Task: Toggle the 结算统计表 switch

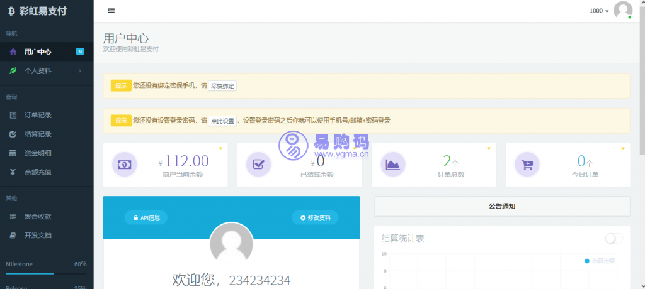Action: (x=614, y=238)
